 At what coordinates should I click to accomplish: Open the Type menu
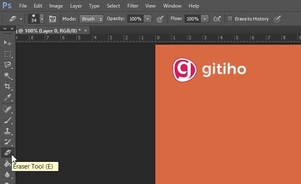click(94, 6)
